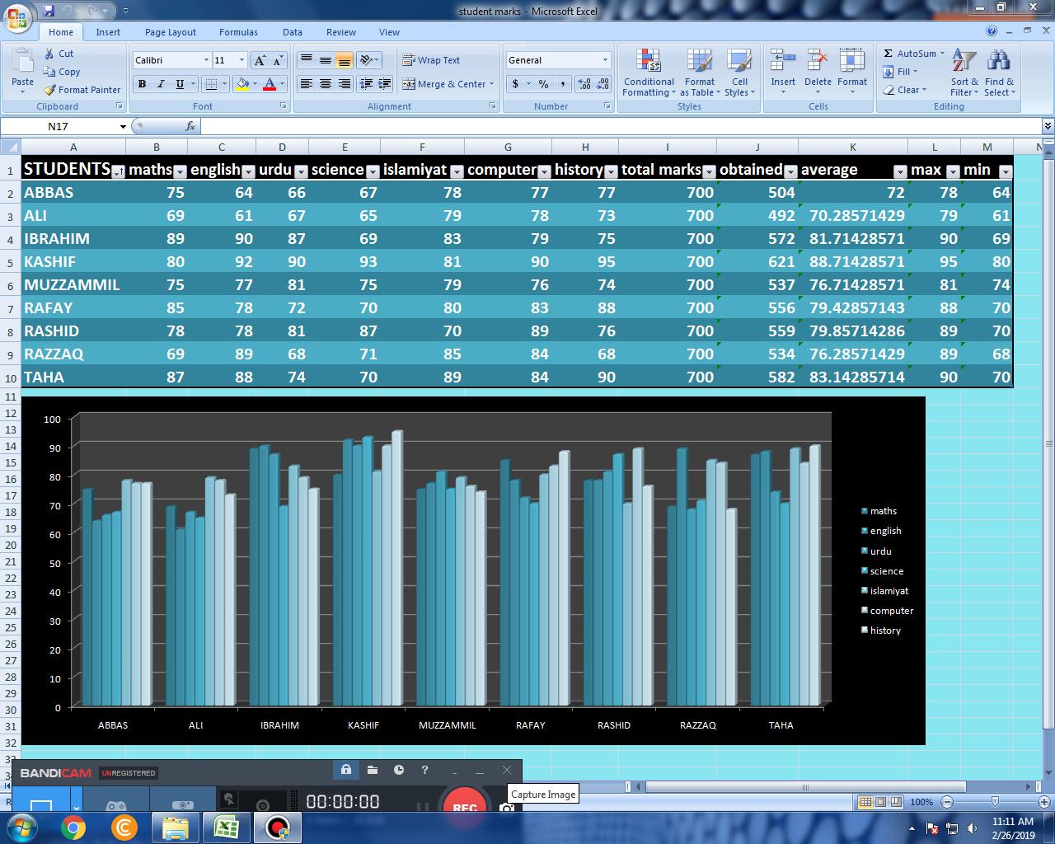Switch to the Formulas ribbon tab
The image size is (1055, 844).
(238, 32)
